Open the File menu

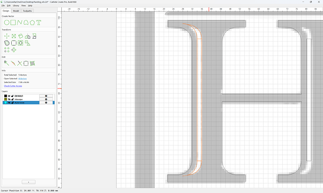tap(3, 6)
